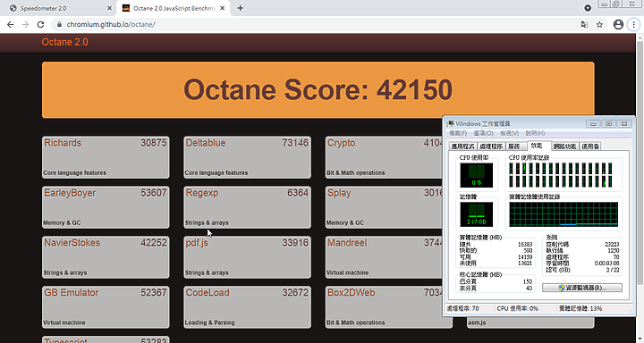Close the Octane 2.0 JavaScript Benchmark tab
This screenshot has height=343, width=644.
[222, 8]
